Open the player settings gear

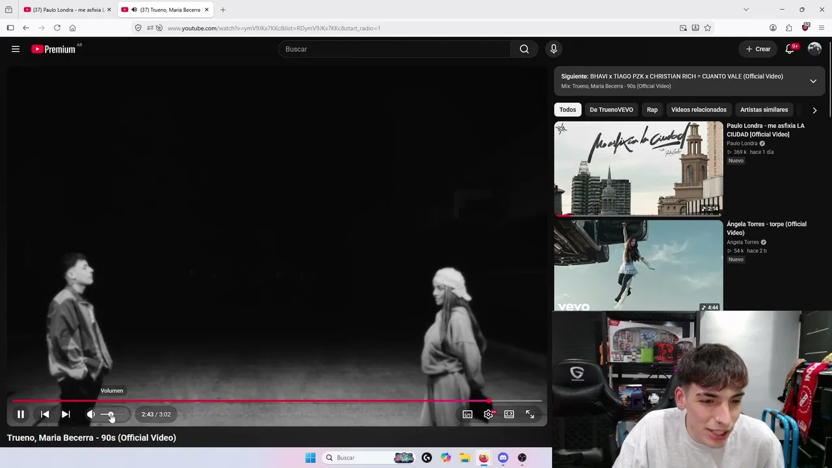[x=488, y=414]
